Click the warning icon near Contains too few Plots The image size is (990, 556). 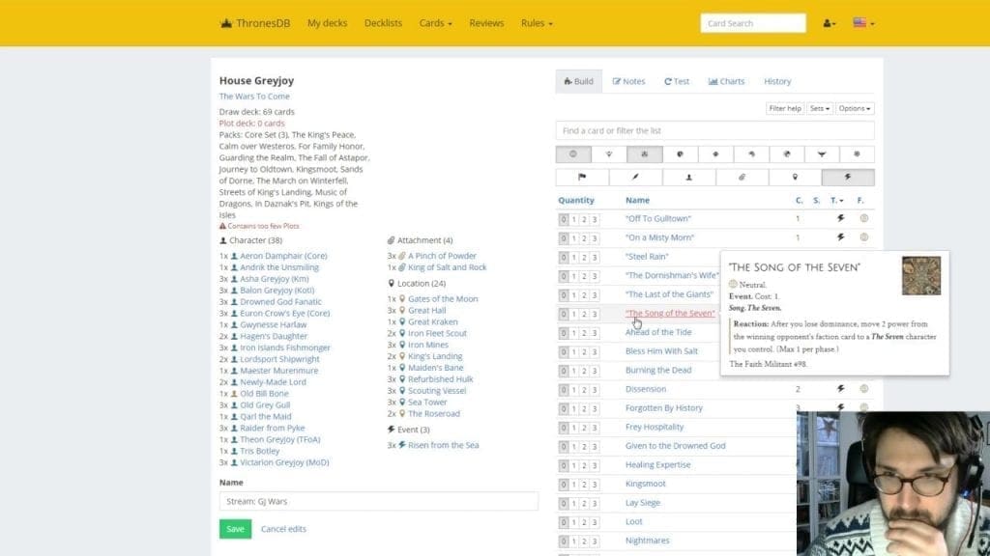tap(222, 226)
